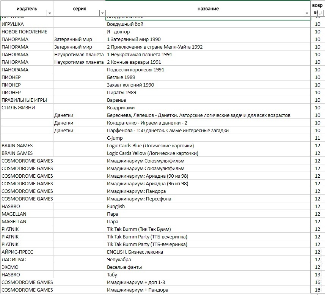Select cell 'ЛАС ИГРАС'
The image size is (325, 295).
point(27,260)
